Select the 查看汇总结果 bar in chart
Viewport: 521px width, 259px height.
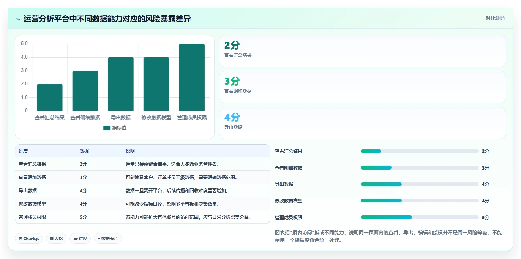point(50,97)
